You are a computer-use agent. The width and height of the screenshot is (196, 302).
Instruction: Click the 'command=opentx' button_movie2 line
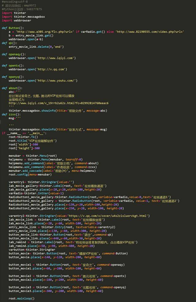coord(67,276)
